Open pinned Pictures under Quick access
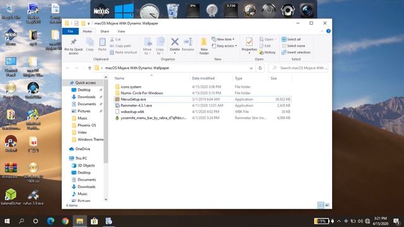Image resolution: width=404 pixels, height=227 pixels. pos(84,111)
